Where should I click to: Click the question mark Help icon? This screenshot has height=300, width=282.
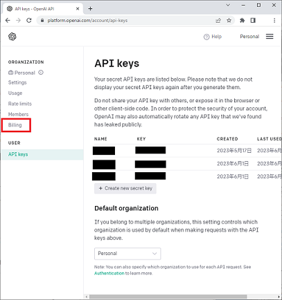(206, 37)
